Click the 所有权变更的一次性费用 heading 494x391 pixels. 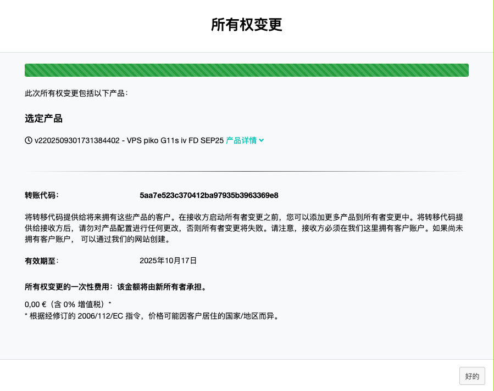tap(70, 287)
